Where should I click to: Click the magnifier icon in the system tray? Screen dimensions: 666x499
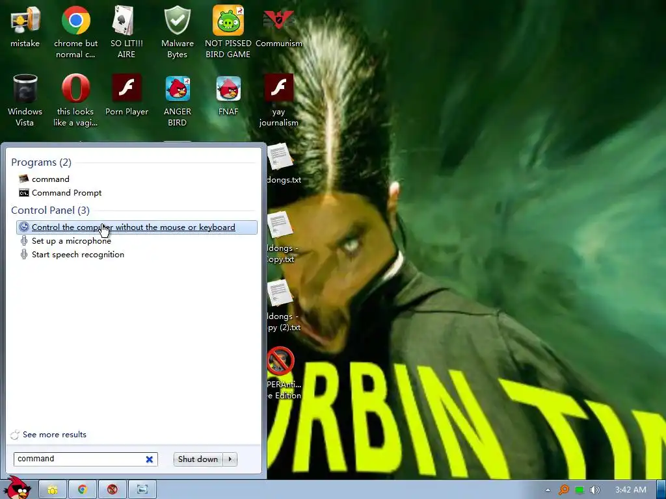(564, 490)
